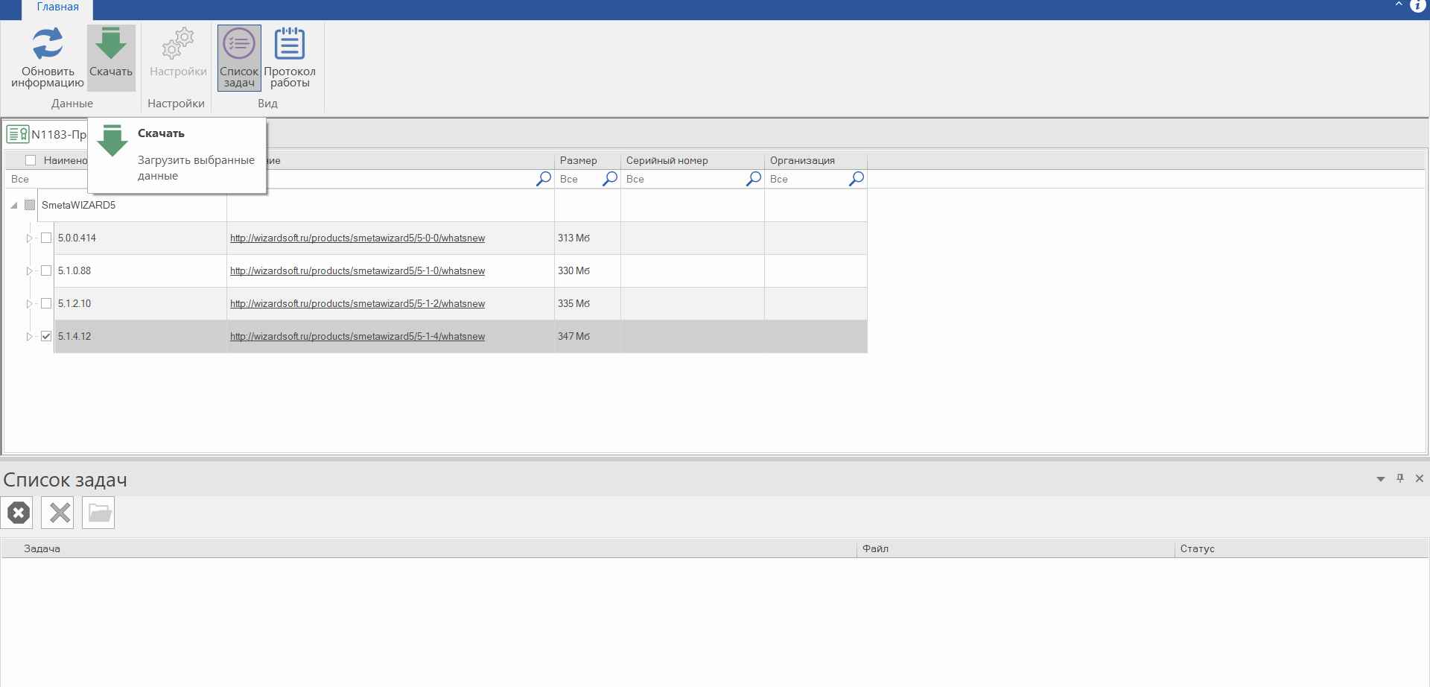Screen dimensions: 1430x687
Task: Check the 5.0.0.414 version checkbox
Action: [x=46, y=238]
